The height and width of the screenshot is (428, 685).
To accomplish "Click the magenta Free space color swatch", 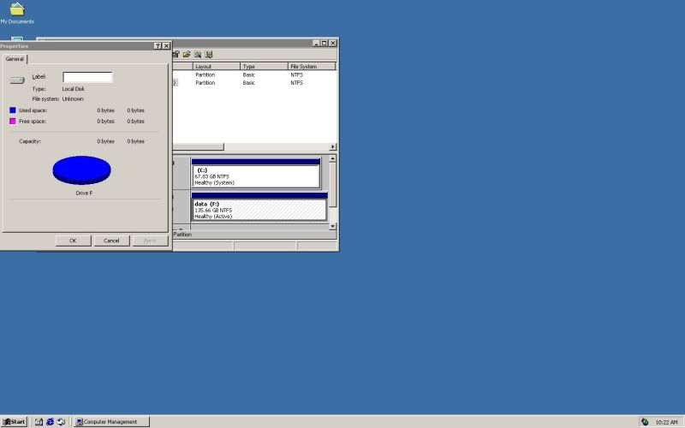I will [12, 121].
